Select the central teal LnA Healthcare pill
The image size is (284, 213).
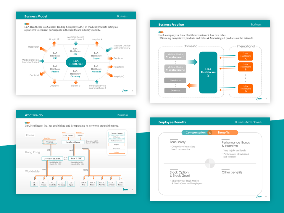pyautogui.click(x=76, y=62)
